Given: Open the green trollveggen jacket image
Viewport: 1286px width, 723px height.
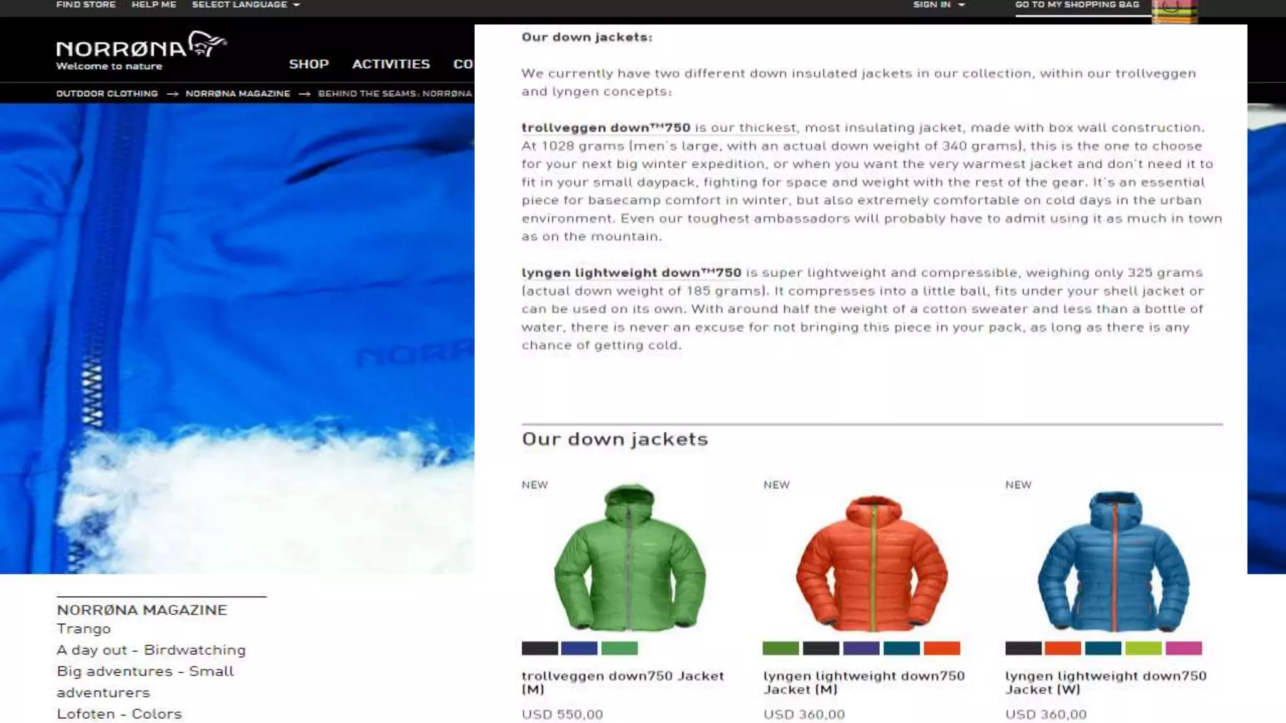Looking at the screenshot, I should [630, 558].
